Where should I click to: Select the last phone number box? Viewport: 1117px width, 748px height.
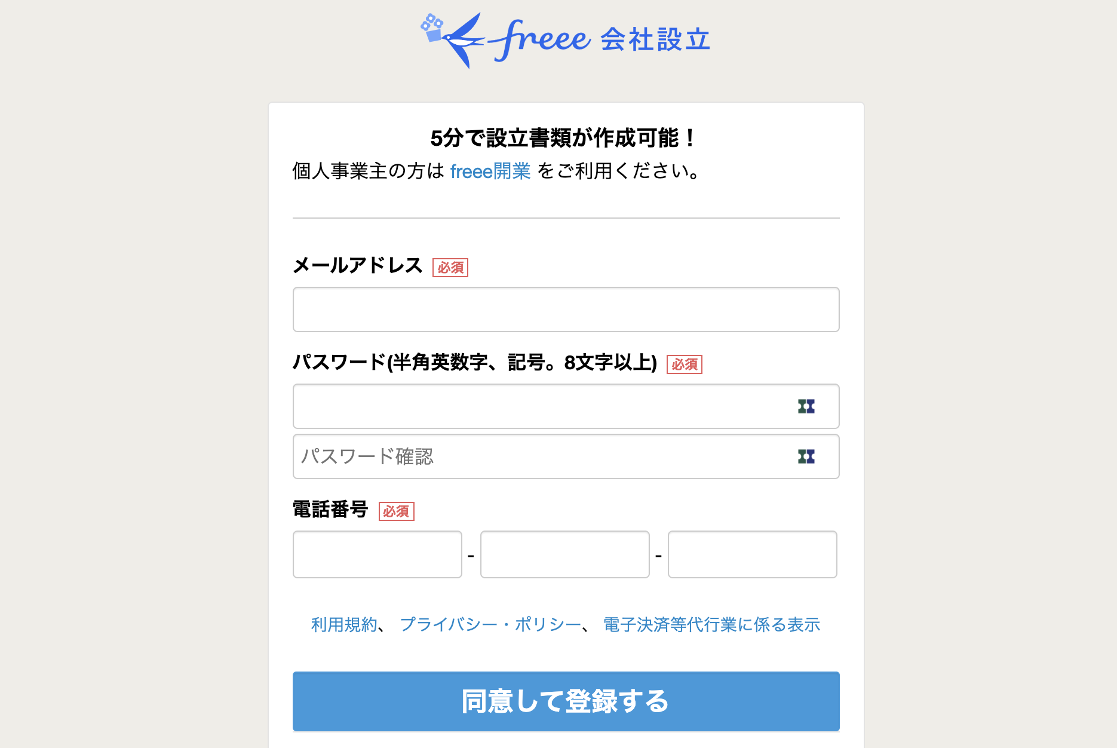pos(752,554)
